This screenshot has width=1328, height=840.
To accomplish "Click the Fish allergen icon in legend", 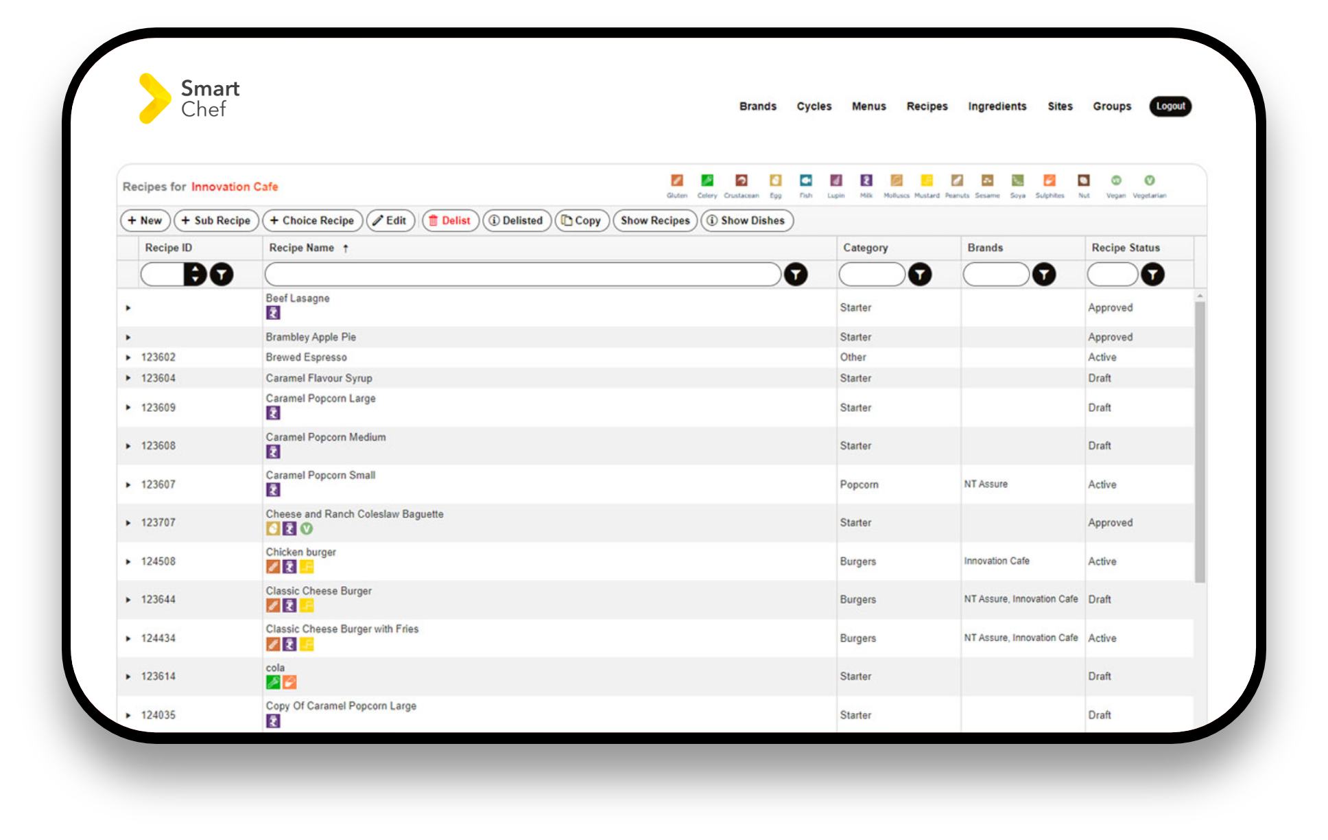I will click(805, 180).
